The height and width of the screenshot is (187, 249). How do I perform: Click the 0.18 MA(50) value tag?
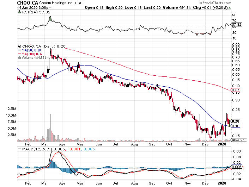(235, 126)
